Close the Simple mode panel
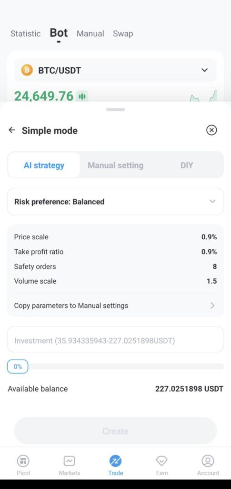 point(211,130)
